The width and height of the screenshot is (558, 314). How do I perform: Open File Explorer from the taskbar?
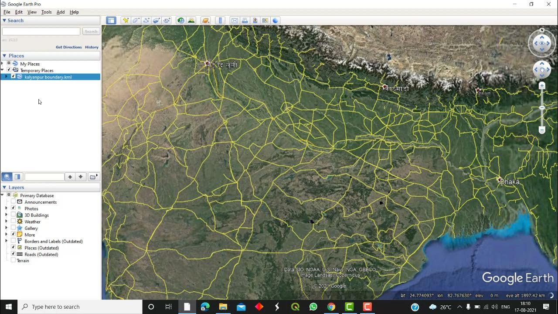(223, 307)
